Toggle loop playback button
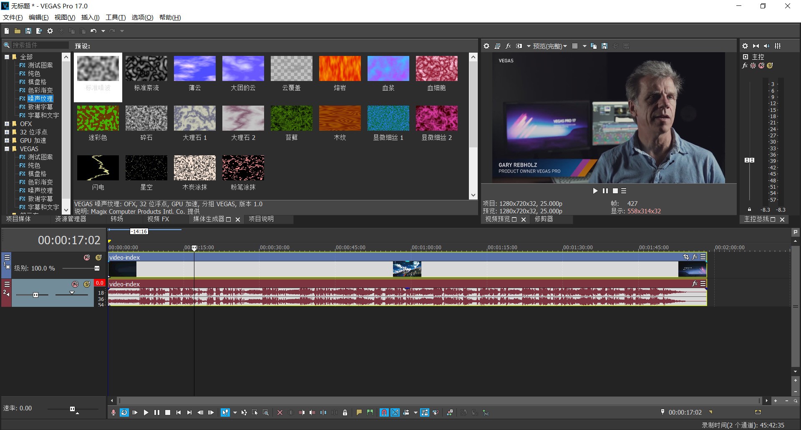This screenshot has height=430, width=801. click(x=124, y=412)
